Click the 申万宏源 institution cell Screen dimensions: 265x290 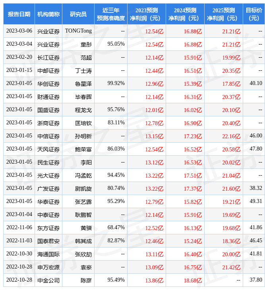click(x=48, y=267)
